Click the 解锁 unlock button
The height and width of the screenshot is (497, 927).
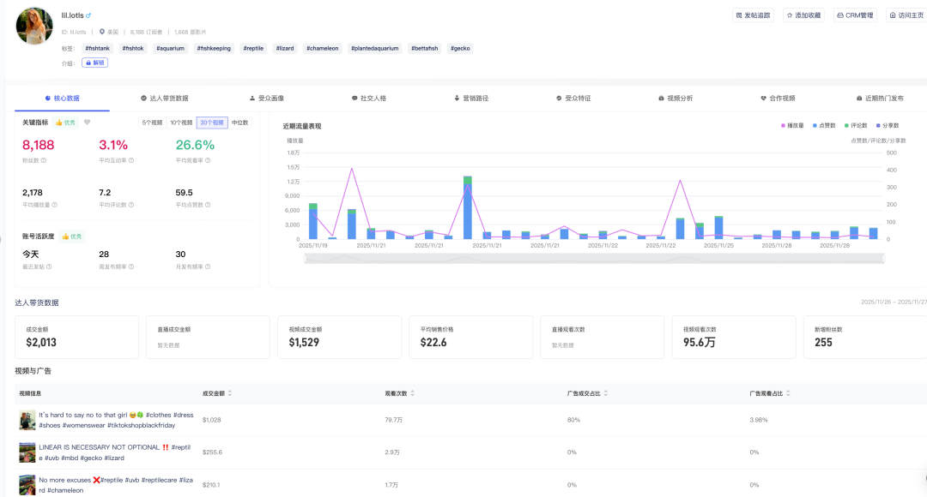pyautogui.click(x=95, y=63)
